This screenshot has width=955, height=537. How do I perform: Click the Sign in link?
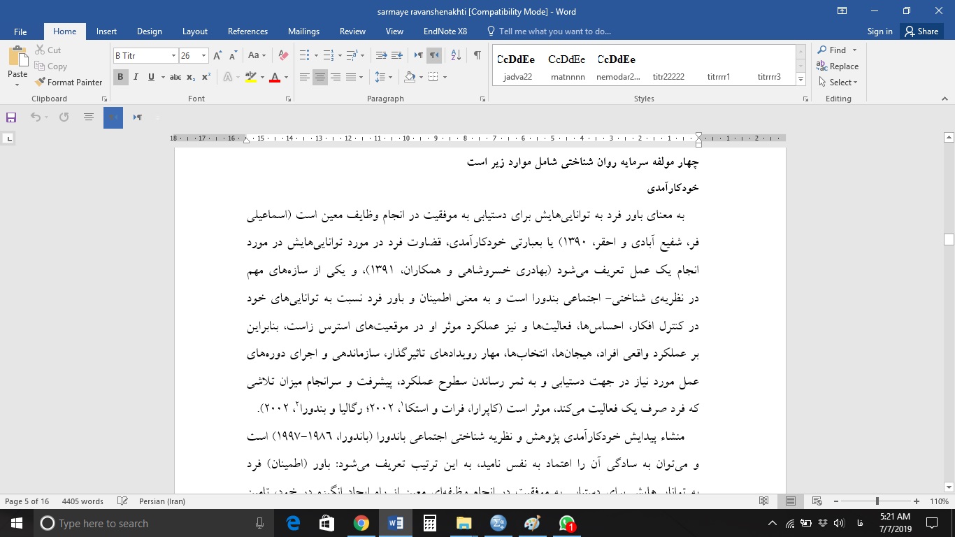pos(879,31)
